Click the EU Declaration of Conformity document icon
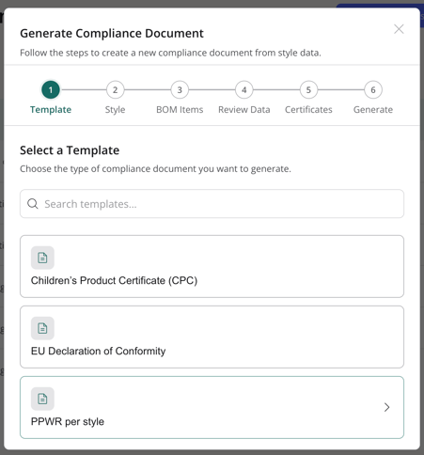Viewport: 424px width, 455px height. 42,328
